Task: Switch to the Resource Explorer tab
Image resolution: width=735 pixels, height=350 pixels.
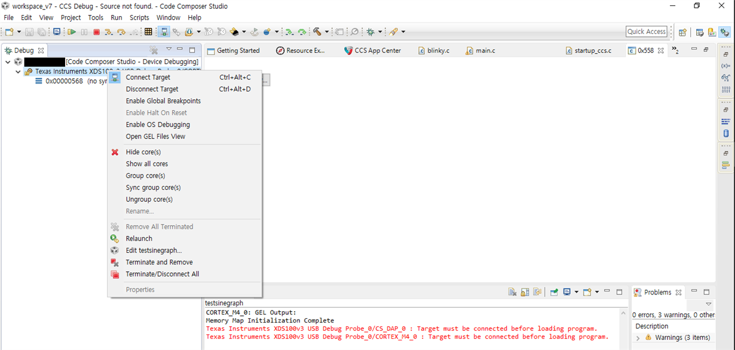Action: pyautogui.click(x=301, y=51)
